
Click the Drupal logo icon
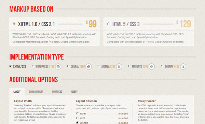click(88, 67)
